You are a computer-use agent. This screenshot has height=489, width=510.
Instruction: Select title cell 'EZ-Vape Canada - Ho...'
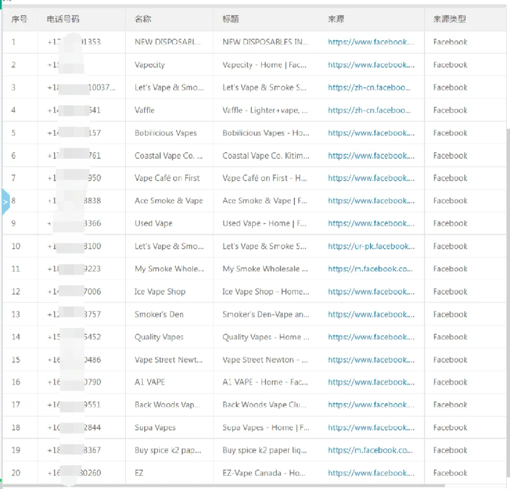coord(264,473)
